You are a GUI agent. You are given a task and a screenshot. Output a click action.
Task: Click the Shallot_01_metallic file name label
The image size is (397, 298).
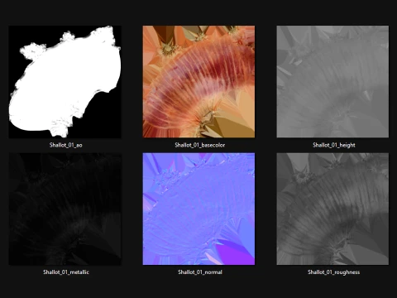pos(66,272)
